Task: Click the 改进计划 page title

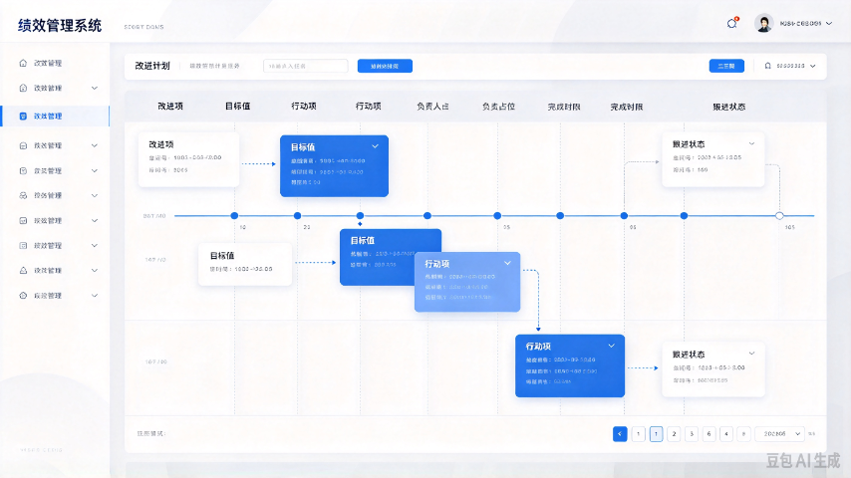Action: (152, 66)
